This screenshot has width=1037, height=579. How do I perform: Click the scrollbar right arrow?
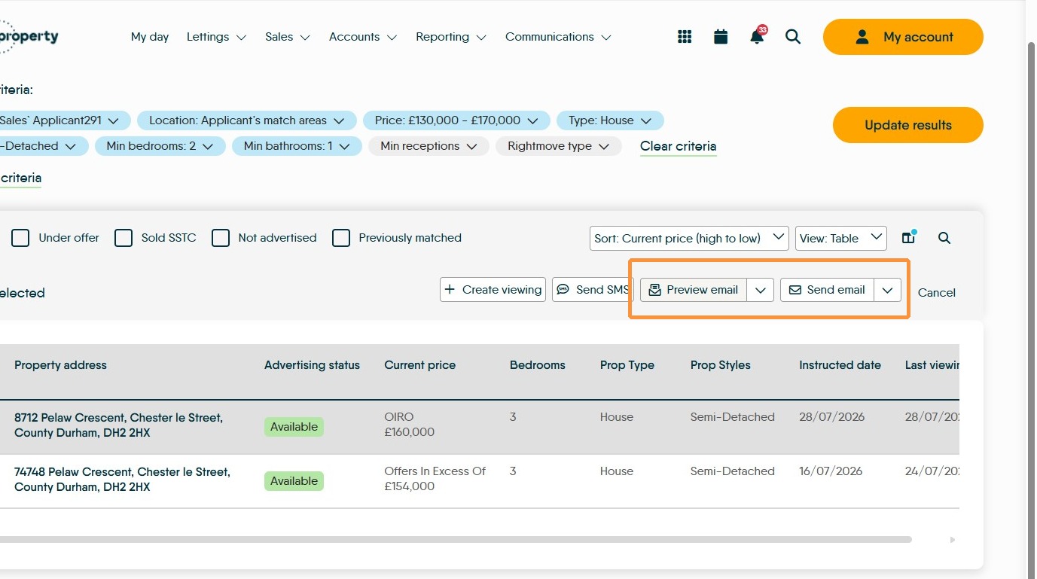[x=953, y=540]
